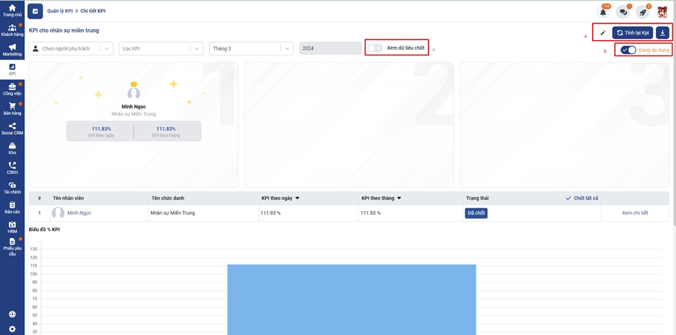This screenshot has height=335, width=676.
Task: Click Chốt tất cả in table header
Action: pos(582,198)
